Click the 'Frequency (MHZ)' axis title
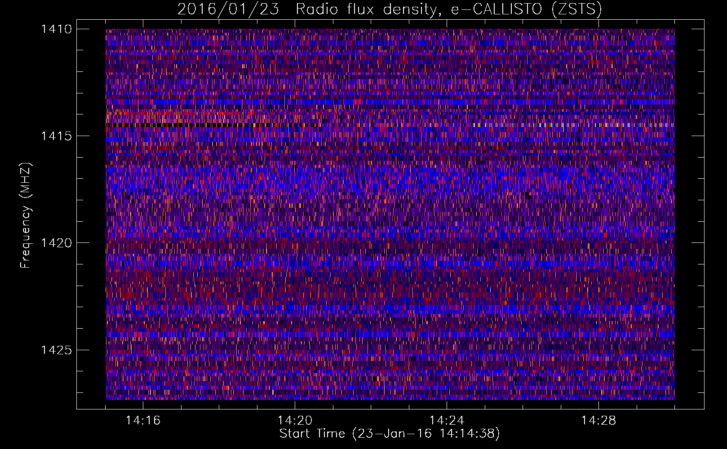The width and height of the screenshot is (727, 449). click(x=26, y=215)
